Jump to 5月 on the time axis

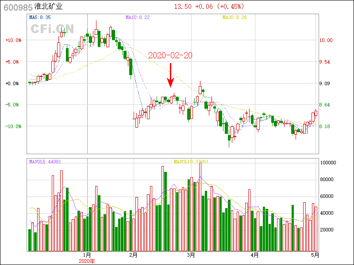tap(315, 255)
